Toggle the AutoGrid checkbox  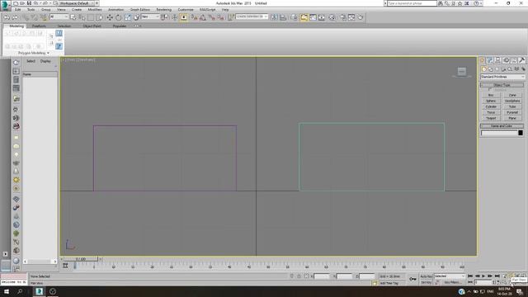(489, 90)
